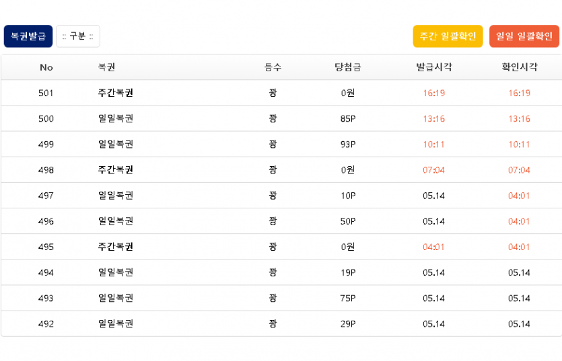This screenshot has height=361, width=562.
Task: Click the 등수 column header
Action: point(273,67)
